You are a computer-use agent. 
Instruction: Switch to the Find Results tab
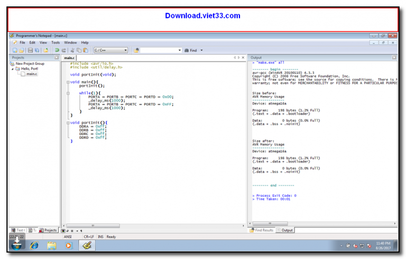(x=262, y=230)
